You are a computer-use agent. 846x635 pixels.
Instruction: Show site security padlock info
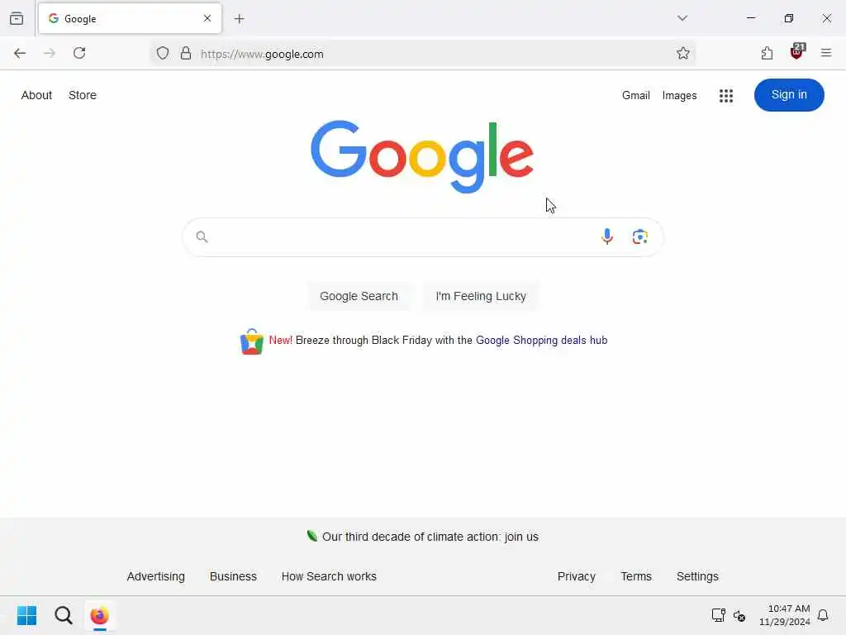coord(186,53)
